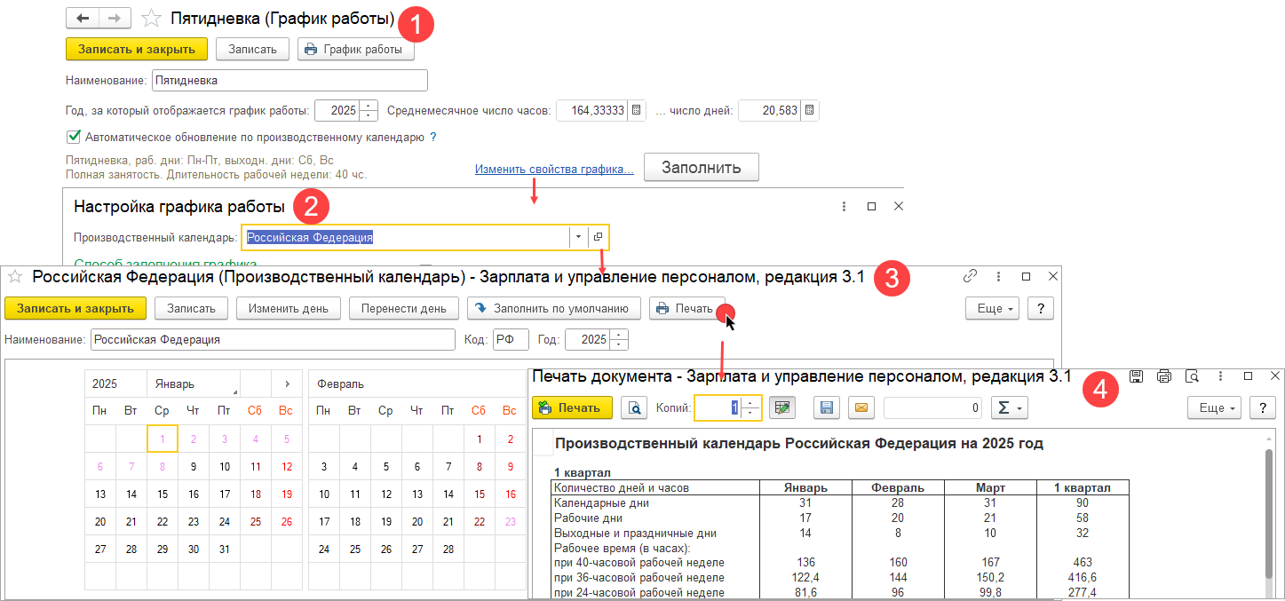Click 2025 label in January calendar header

pyautogui.click(x=105, y=384)
